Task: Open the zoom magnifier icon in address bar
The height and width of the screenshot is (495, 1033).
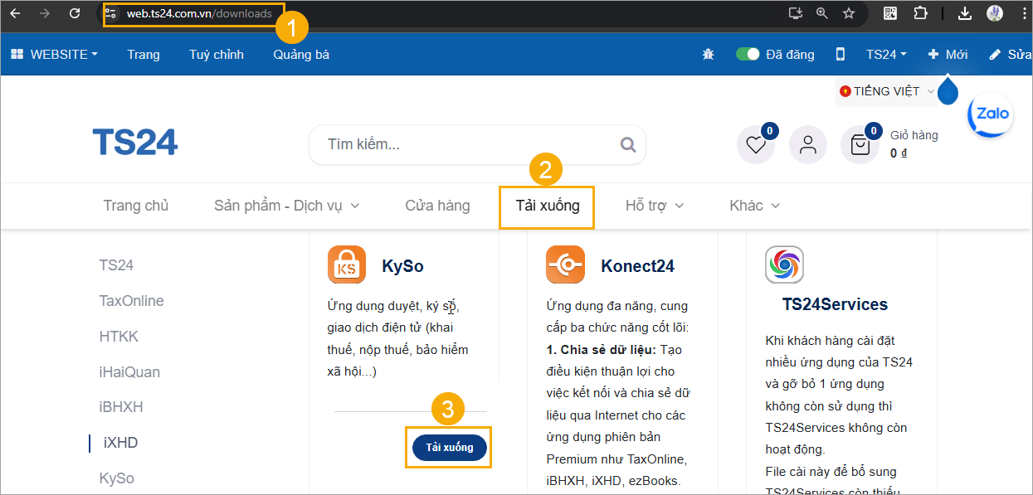Action: (x=822, y=13)
